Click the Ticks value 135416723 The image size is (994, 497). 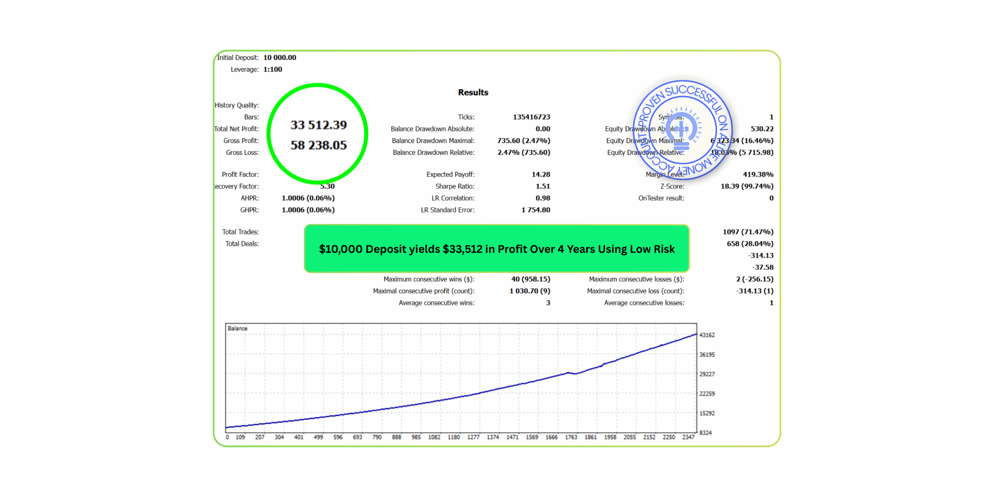tap(531, 117)
